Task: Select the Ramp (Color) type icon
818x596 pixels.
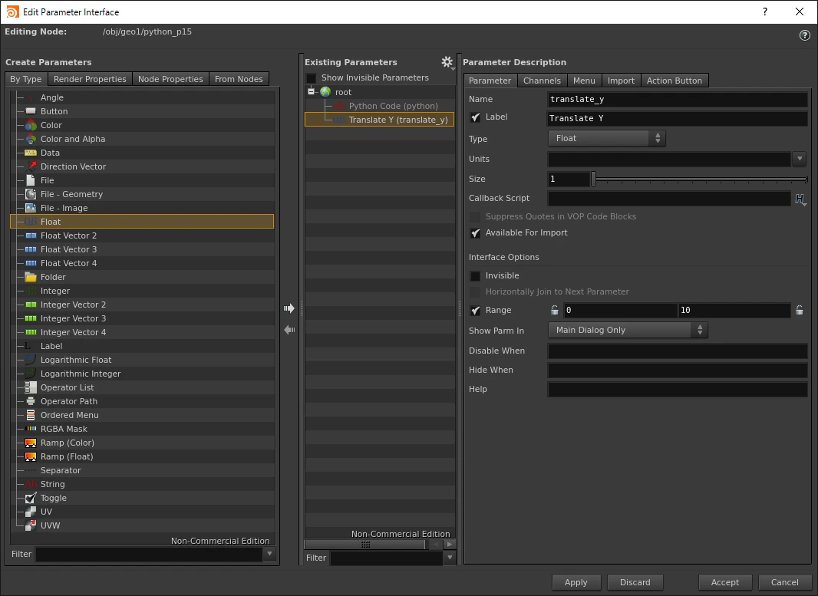Action: pyautogui.click(x=31, y=443)
